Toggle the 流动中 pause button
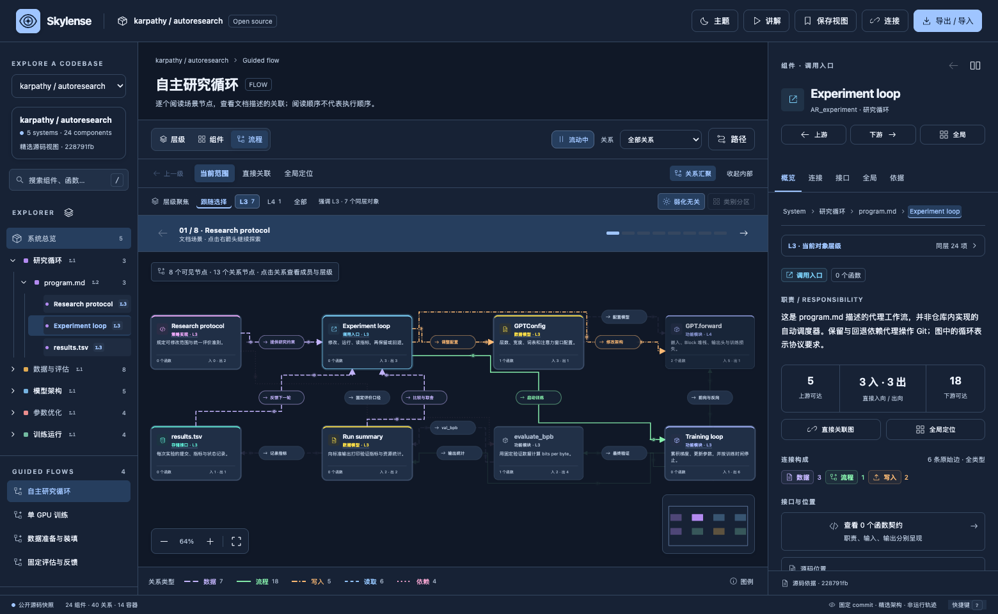The image size is (998, 614). pyautogui.click(x=573, y=139)
